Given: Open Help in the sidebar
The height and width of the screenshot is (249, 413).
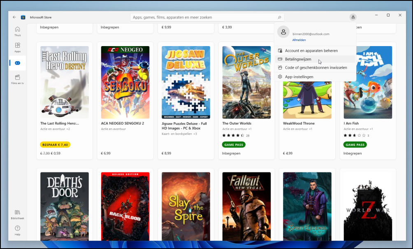Looking at the screenshot, I should point(17,230).
